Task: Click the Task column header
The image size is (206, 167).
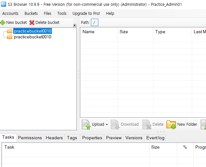Action: pos(75,147)
